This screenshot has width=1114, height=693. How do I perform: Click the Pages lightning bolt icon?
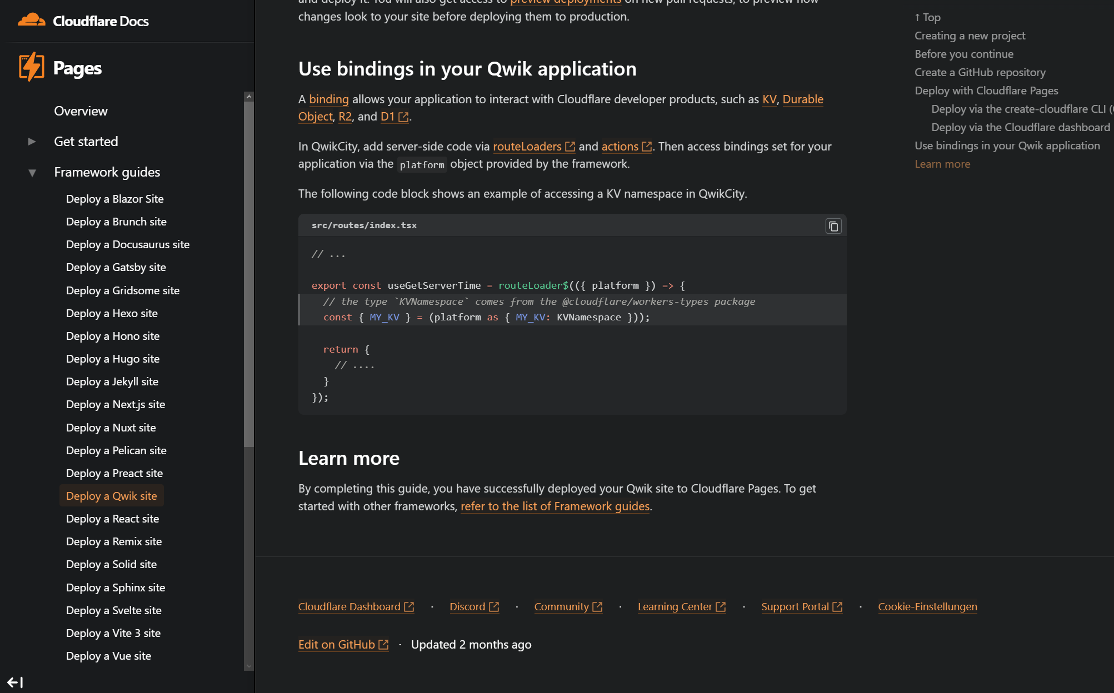click(31, 67)
